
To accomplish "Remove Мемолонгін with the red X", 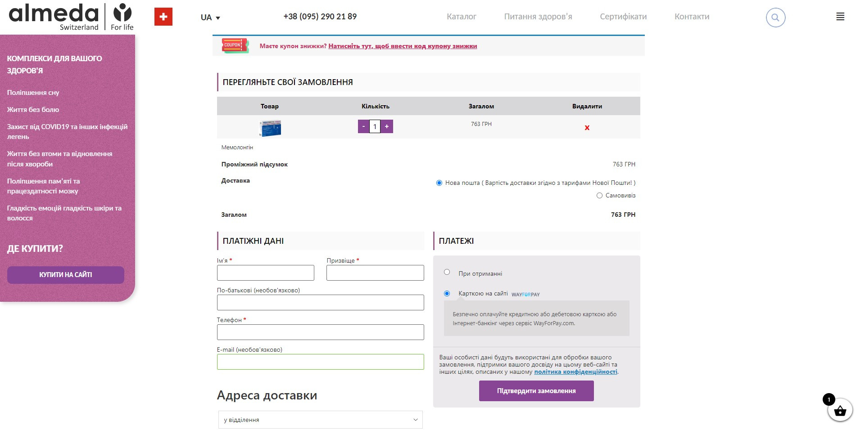I will [587, 128].
